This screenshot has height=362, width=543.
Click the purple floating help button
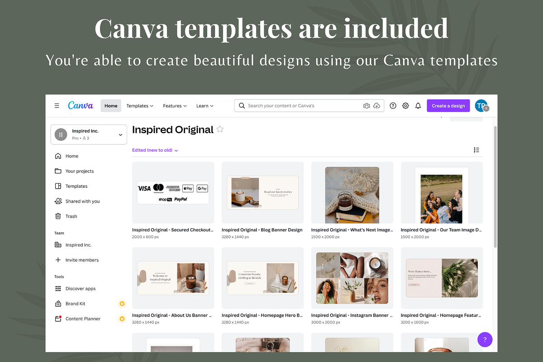click(485, 339)
